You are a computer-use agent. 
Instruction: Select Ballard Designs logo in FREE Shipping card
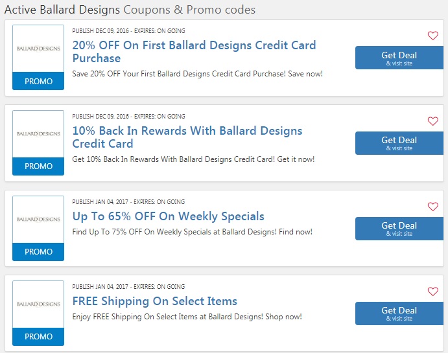tap(38, 304)
